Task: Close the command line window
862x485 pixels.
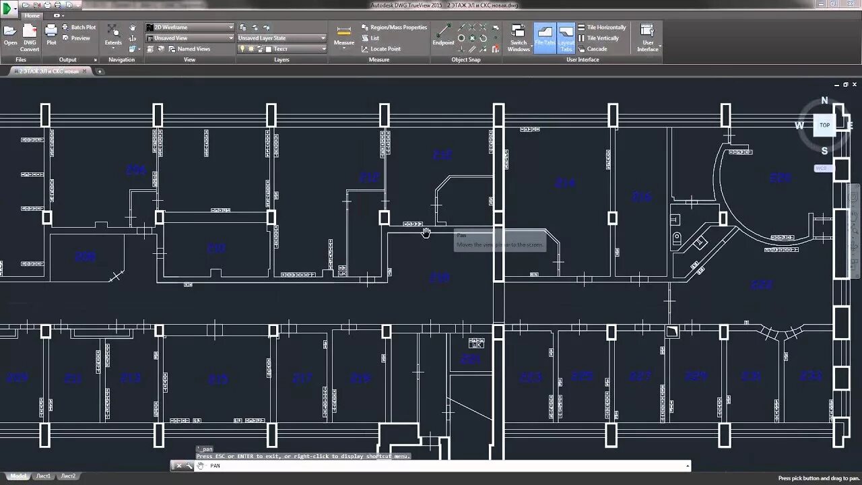Action: (x=178, y=465)
